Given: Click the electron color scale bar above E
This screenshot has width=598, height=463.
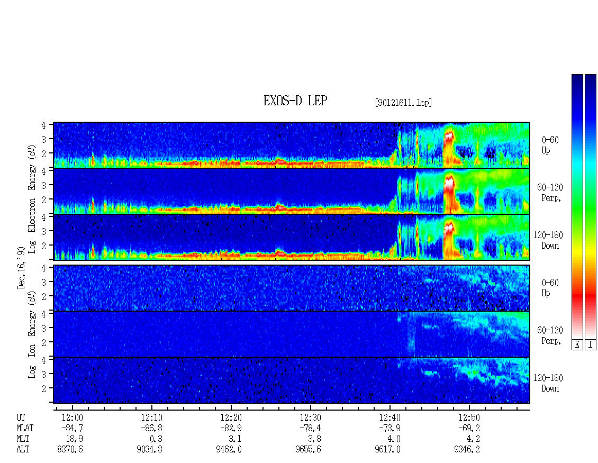Looking at the screenshot, I should 577,206.
